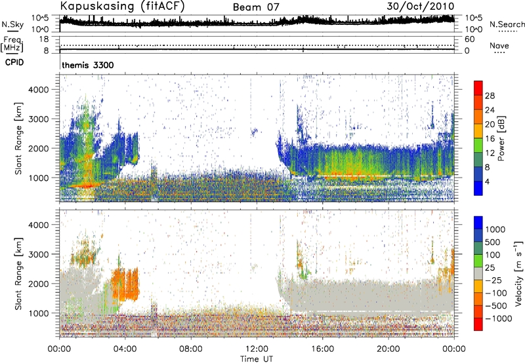
Task: Click the 12:00 time tick label
Action: (x=257, y=349)
